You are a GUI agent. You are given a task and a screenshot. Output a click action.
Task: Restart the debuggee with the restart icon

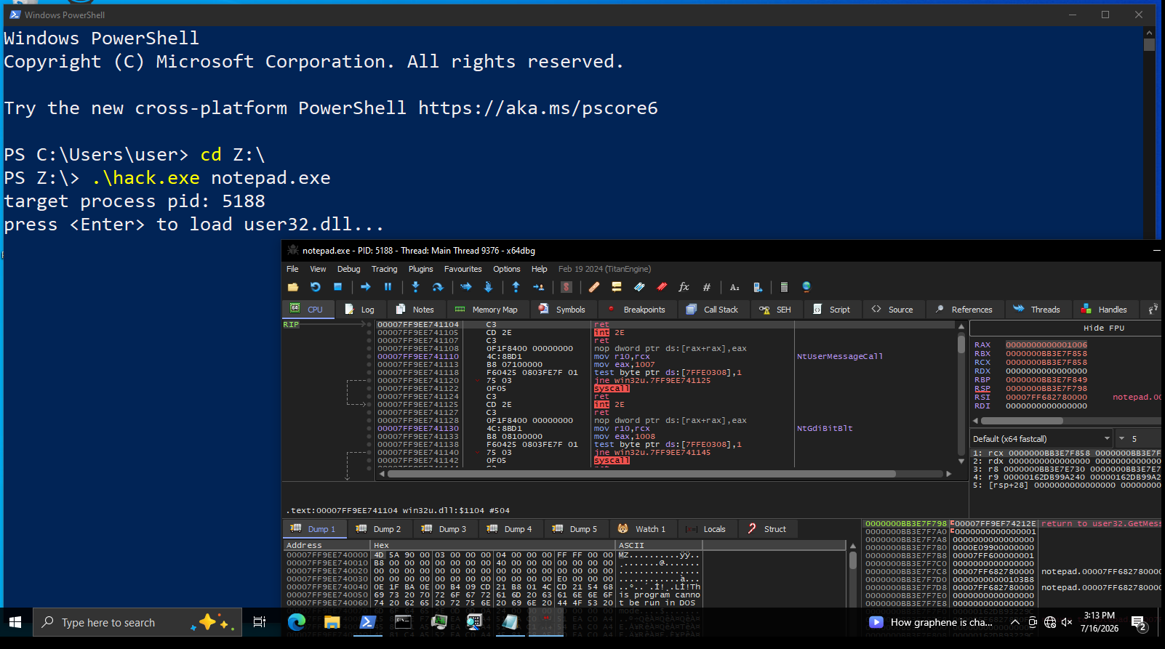315,287
